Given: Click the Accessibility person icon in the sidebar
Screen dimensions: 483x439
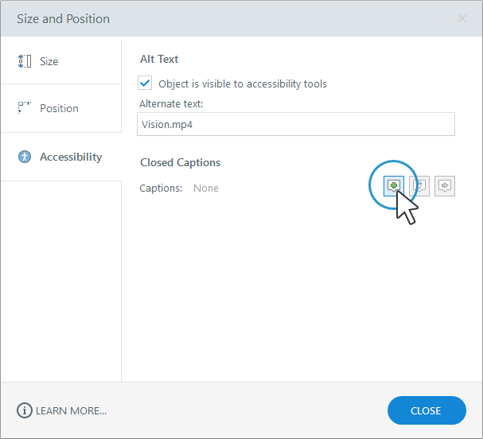Looking at the screenshot, I should (x=25, y=157).
